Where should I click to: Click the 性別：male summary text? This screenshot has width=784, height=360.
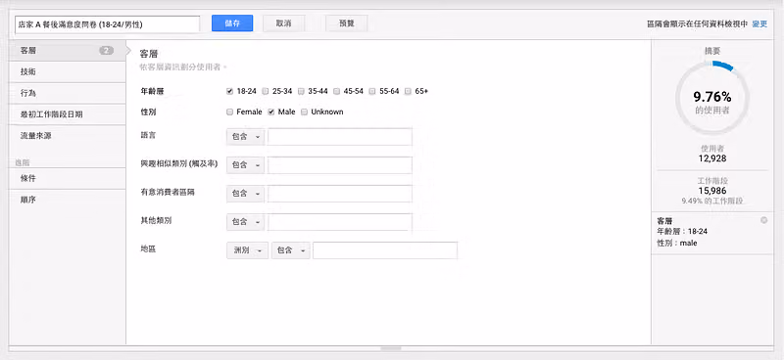[x=677, y=244]
